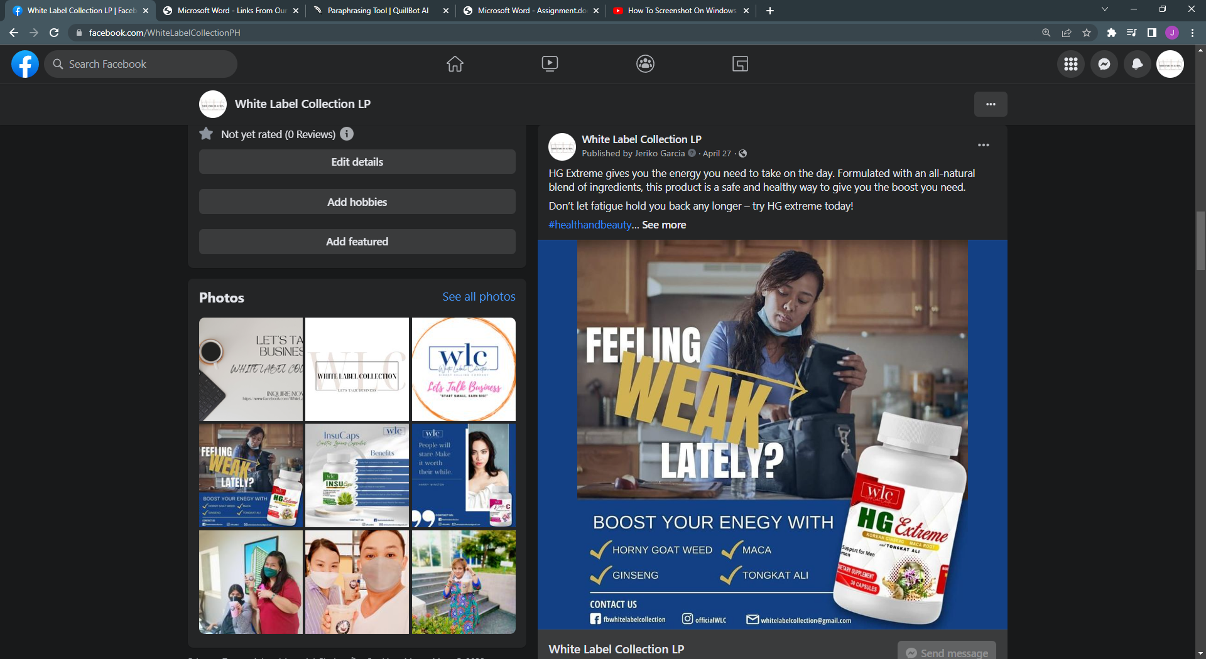Click the page profile picture in header
The width and height of the screenshot is (1206, 659).
[x=213, y=104]
